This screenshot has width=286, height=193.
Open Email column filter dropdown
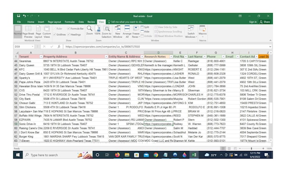pos(238,57)
